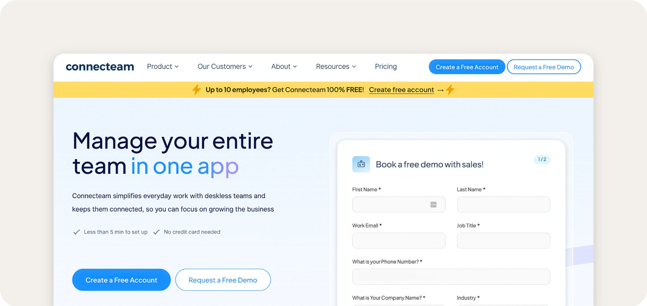The image size is (647, 306).
Task: Open the Pricing page from the navigation
Action: coord(386,66)
